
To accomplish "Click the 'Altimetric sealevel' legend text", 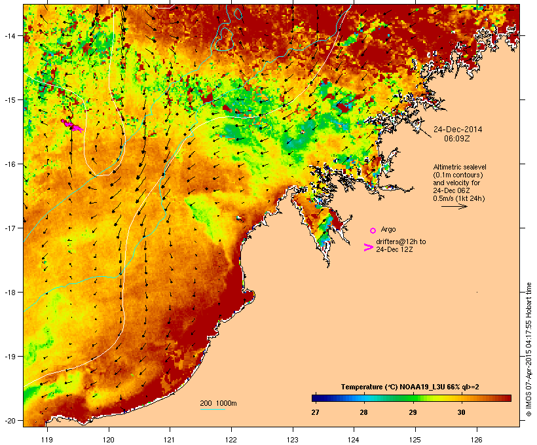I will point(460,167).
